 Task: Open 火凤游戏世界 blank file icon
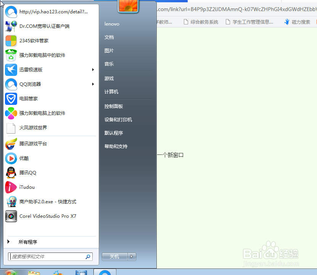click(x=11, y=128)
